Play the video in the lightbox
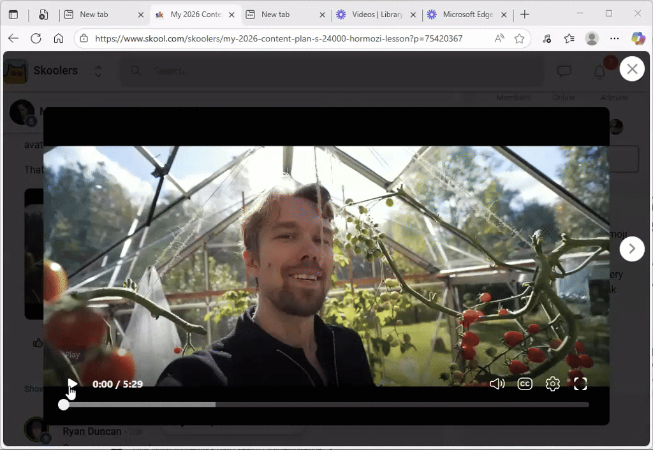 coord(72,384)
